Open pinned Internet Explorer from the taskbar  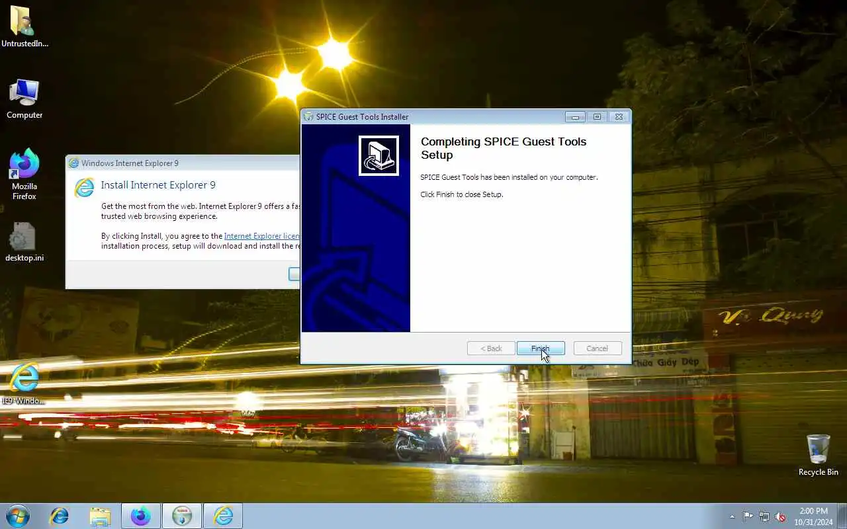pos(60,516)
